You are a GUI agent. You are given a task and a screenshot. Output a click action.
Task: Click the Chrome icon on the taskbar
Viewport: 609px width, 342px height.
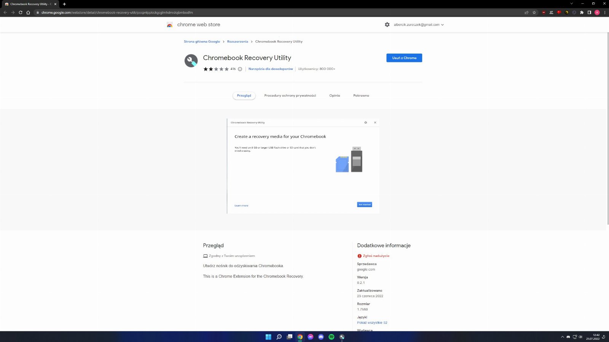point(300,337)
